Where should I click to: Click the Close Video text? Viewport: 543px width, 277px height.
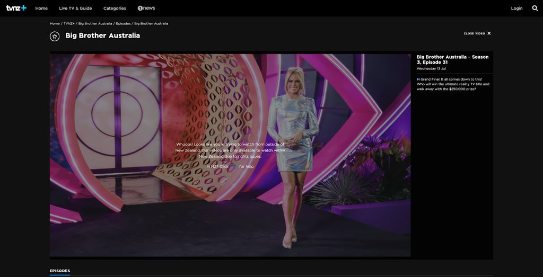point(474,33)
